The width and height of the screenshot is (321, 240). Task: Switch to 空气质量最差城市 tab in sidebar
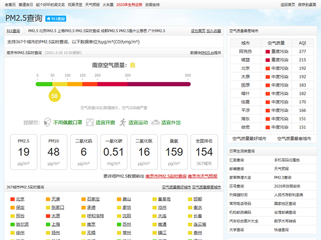coord(294,139)
